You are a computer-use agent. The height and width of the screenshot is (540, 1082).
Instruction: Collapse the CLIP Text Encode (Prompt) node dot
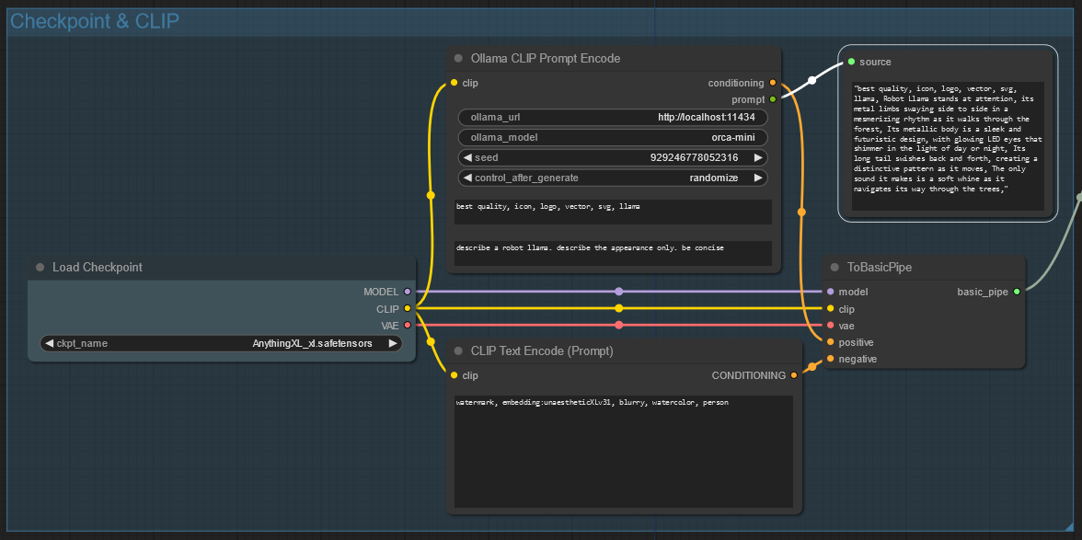tap(458, 351)
